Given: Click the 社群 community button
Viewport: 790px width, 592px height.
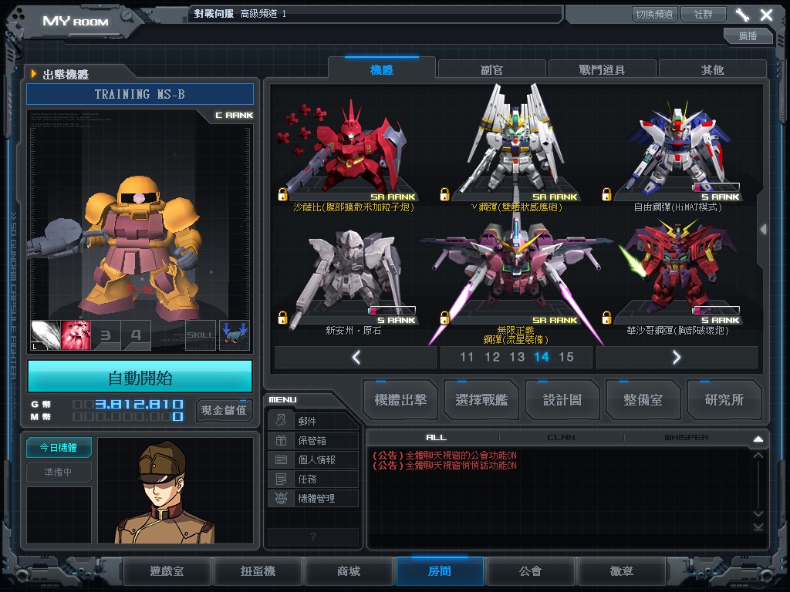Looking at the screenshot, I should coord(704,14).
